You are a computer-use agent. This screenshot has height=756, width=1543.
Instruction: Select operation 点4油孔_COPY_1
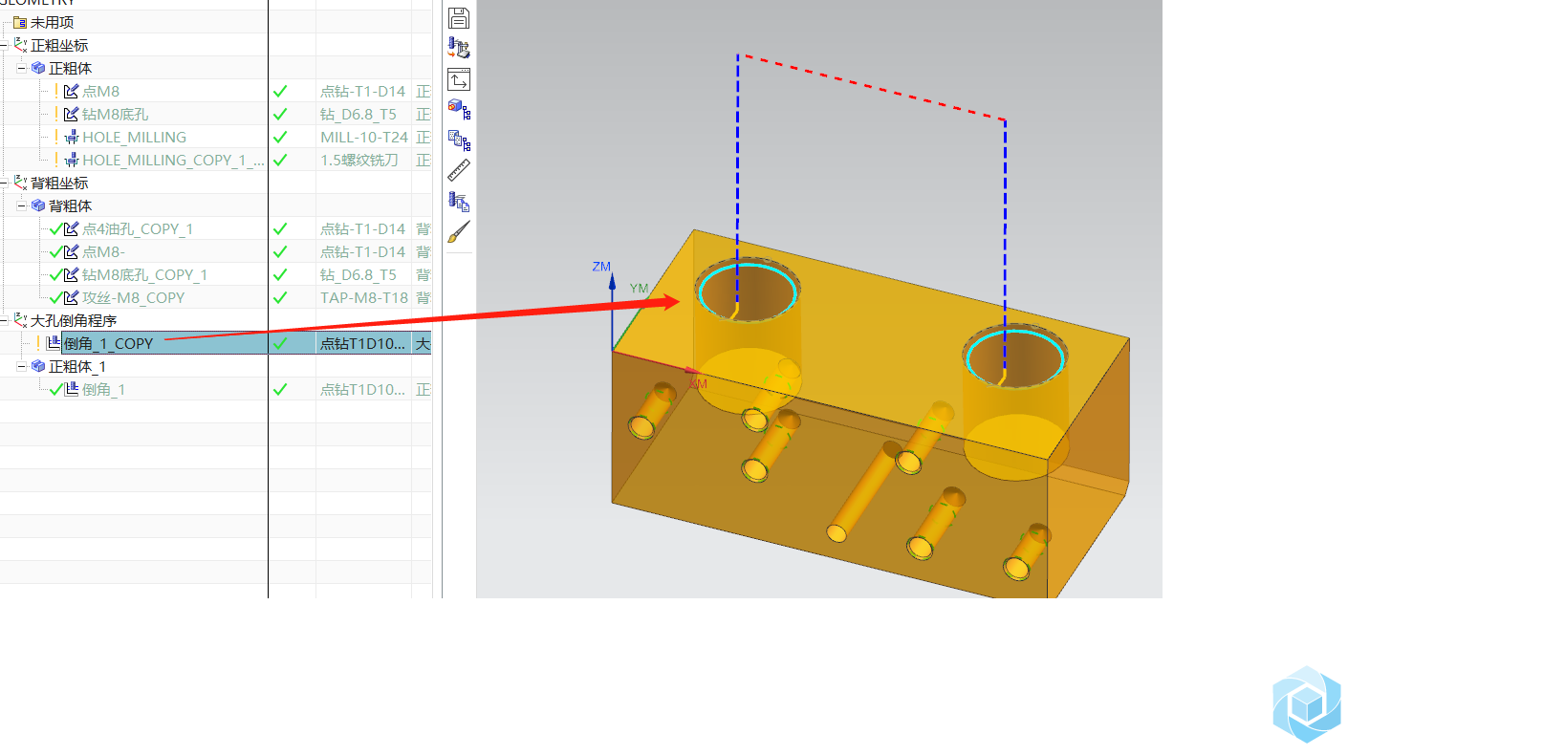pyautogui.click(x=138, y=228)
